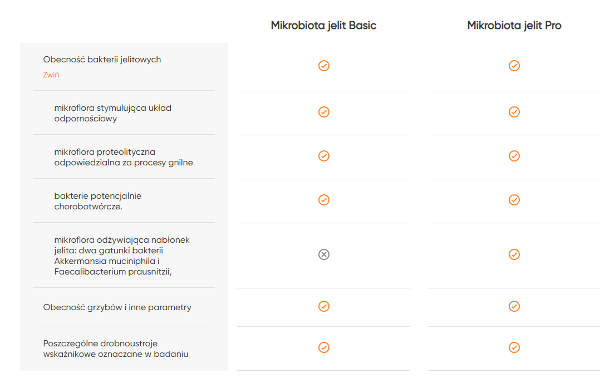This screenshot has height=387, width=600.
Task: Click Basic checkmark for Obecność bakterii jelitowych
Action: (324, 66)
